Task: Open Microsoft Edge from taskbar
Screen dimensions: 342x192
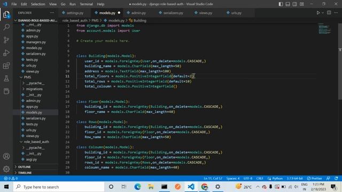Action: coord(137,187)
